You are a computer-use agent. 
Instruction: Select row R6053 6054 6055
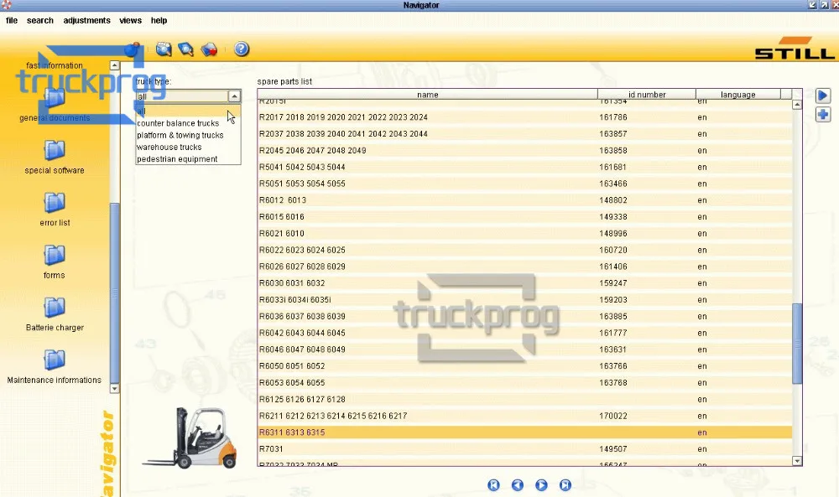pyautogui.click(x=525, y=382)
